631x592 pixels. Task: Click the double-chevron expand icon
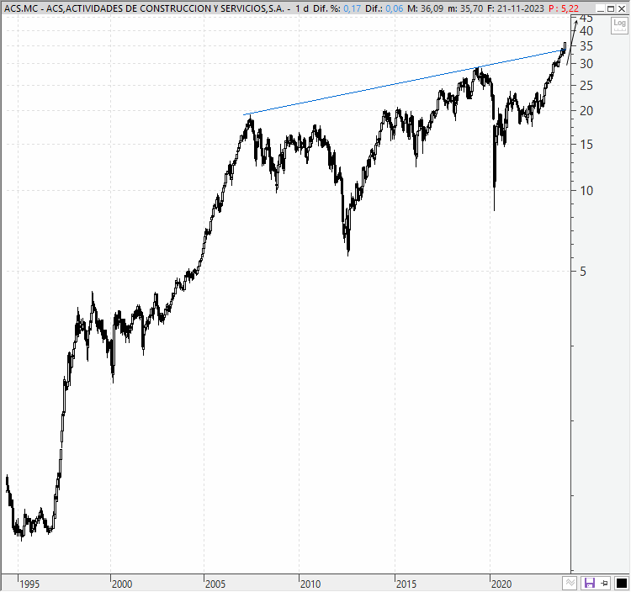pyautogui.click(x=570, y=583)
